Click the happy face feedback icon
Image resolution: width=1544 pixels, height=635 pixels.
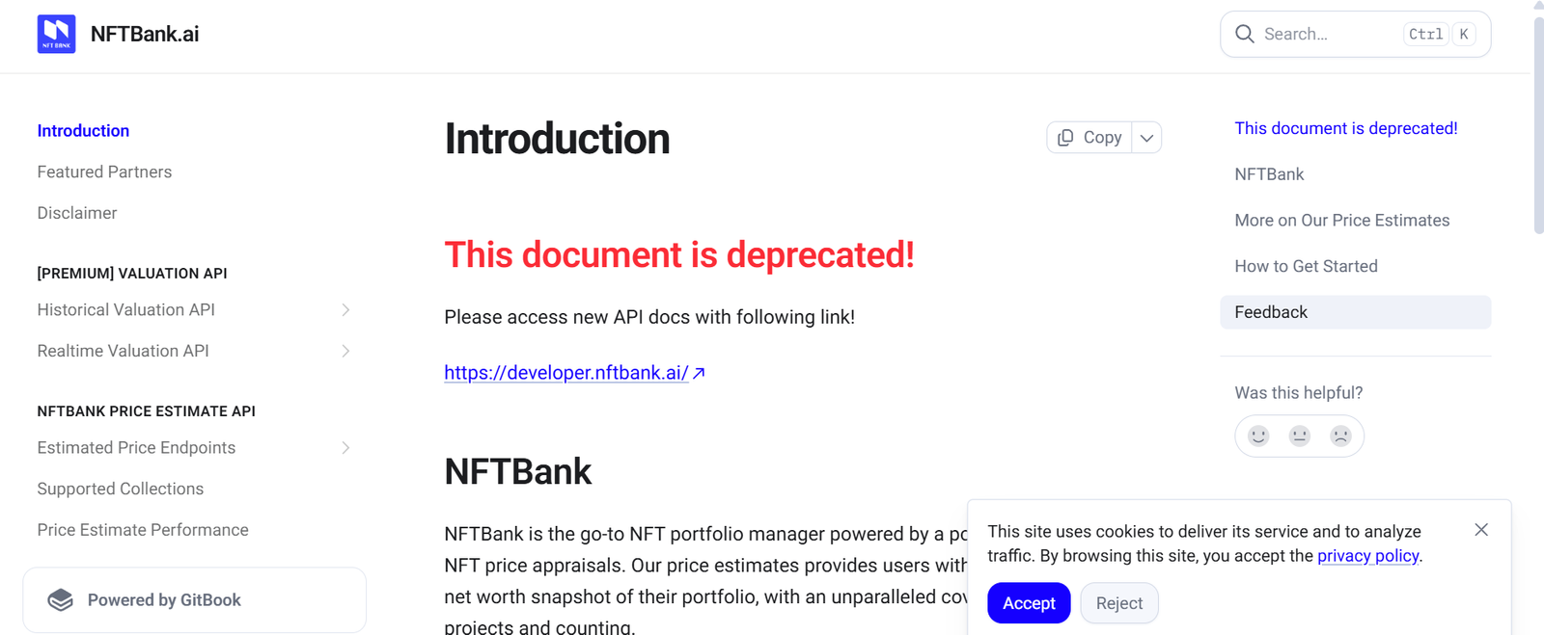[x=1258, y=436]
